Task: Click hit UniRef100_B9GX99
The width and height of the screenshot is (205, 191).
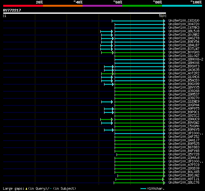Action: pos(184,84)
